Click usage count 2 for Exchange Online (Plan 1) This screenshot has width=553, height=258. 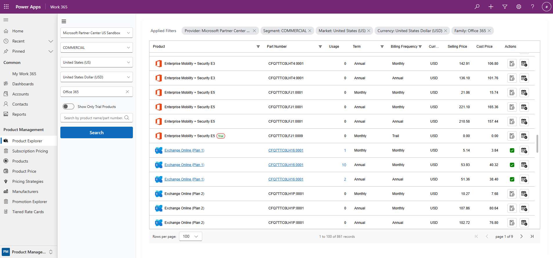click(x=345, y=179)
